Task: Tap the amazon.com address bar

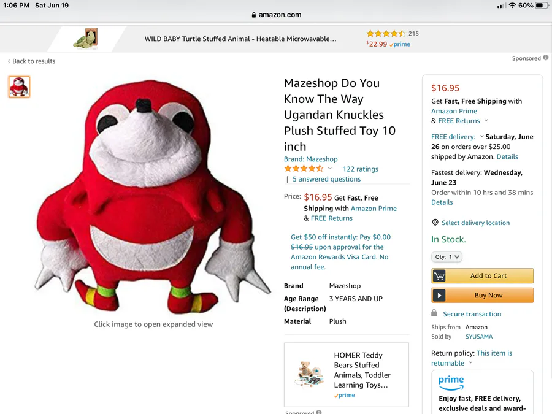Action: (276, 15)
